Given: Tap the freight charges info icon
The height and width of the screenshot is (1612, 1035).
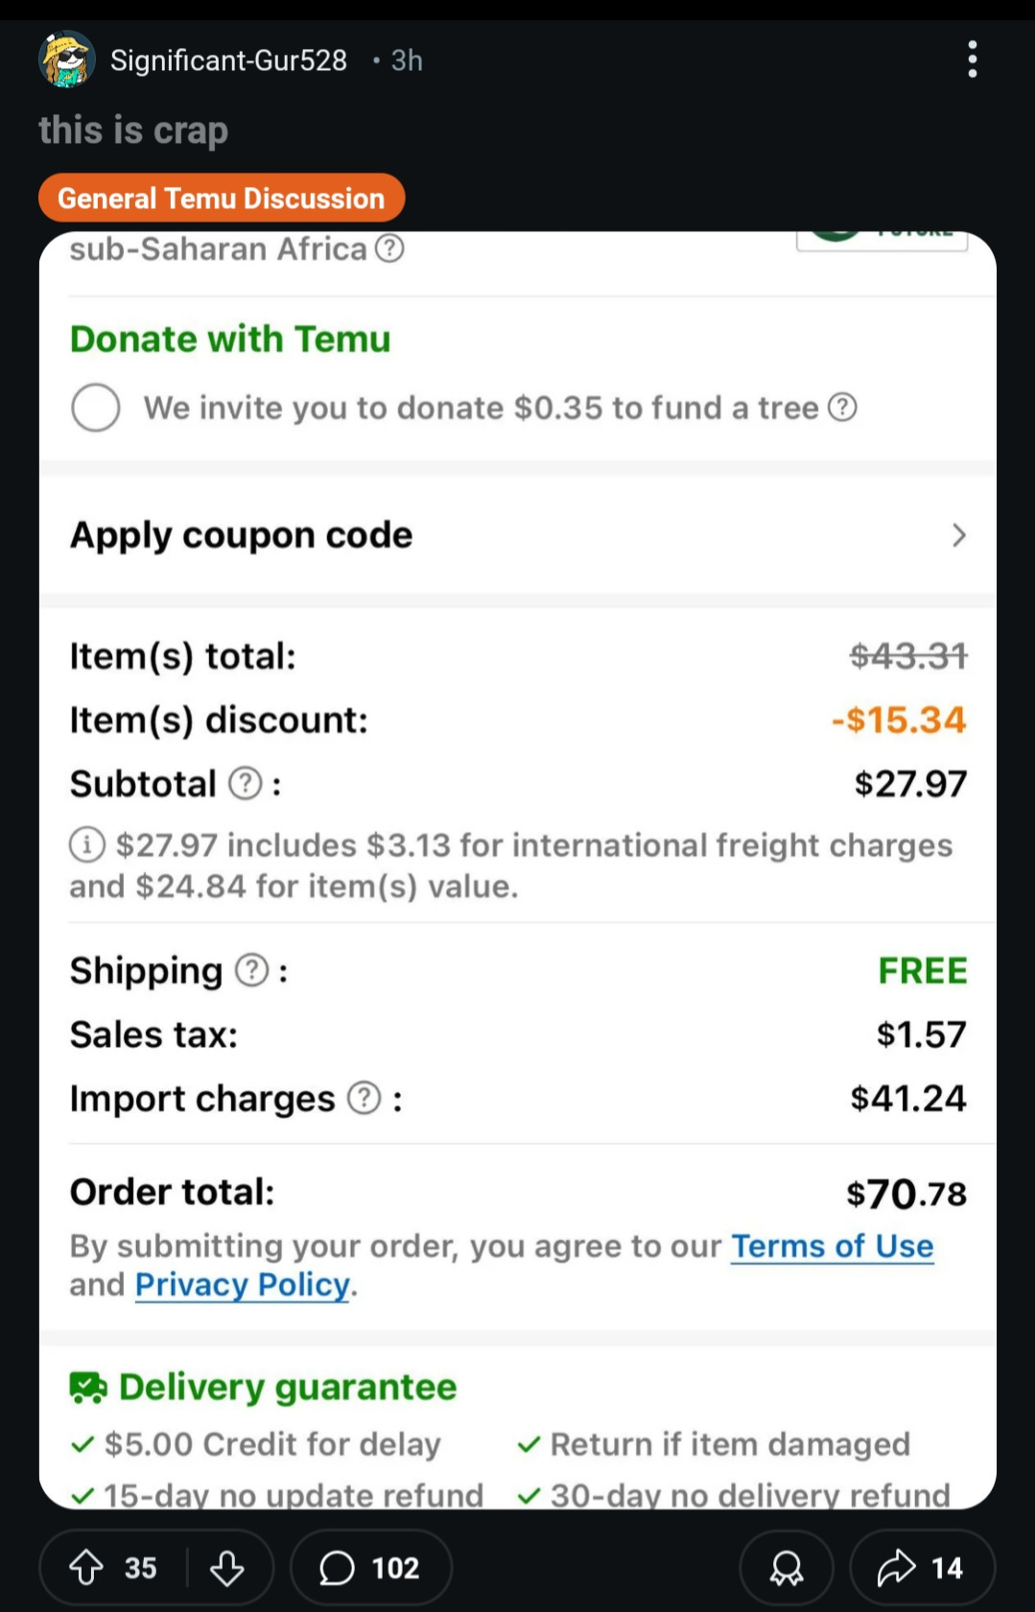Looking at the screenshot, I should pos(87,845).
